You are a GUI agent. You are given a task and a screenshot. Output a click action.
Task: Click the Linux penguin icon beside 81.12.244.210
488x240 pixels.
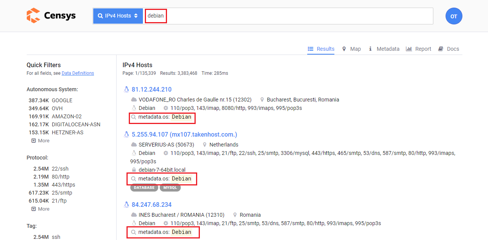pyautogui.click(x=126, y=90)
